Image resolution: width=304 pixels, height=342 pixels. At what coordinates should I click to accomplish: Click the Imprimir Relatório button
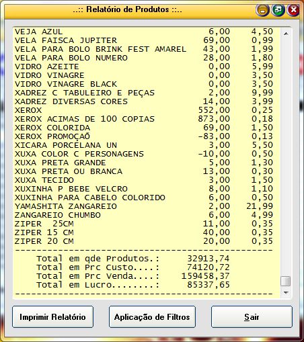[52, 316]
